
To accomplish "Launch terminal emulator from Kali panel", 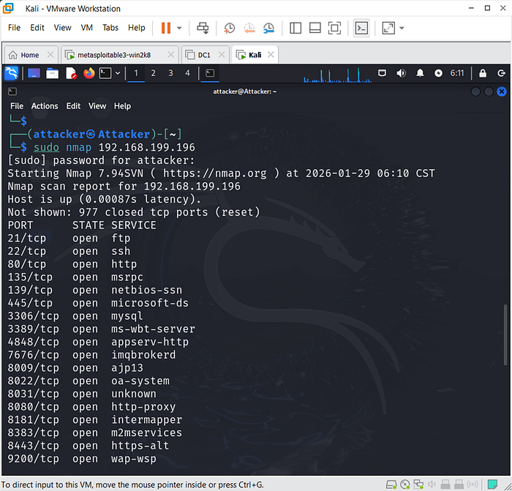I will pyautogui.click(x=105, y=73).
